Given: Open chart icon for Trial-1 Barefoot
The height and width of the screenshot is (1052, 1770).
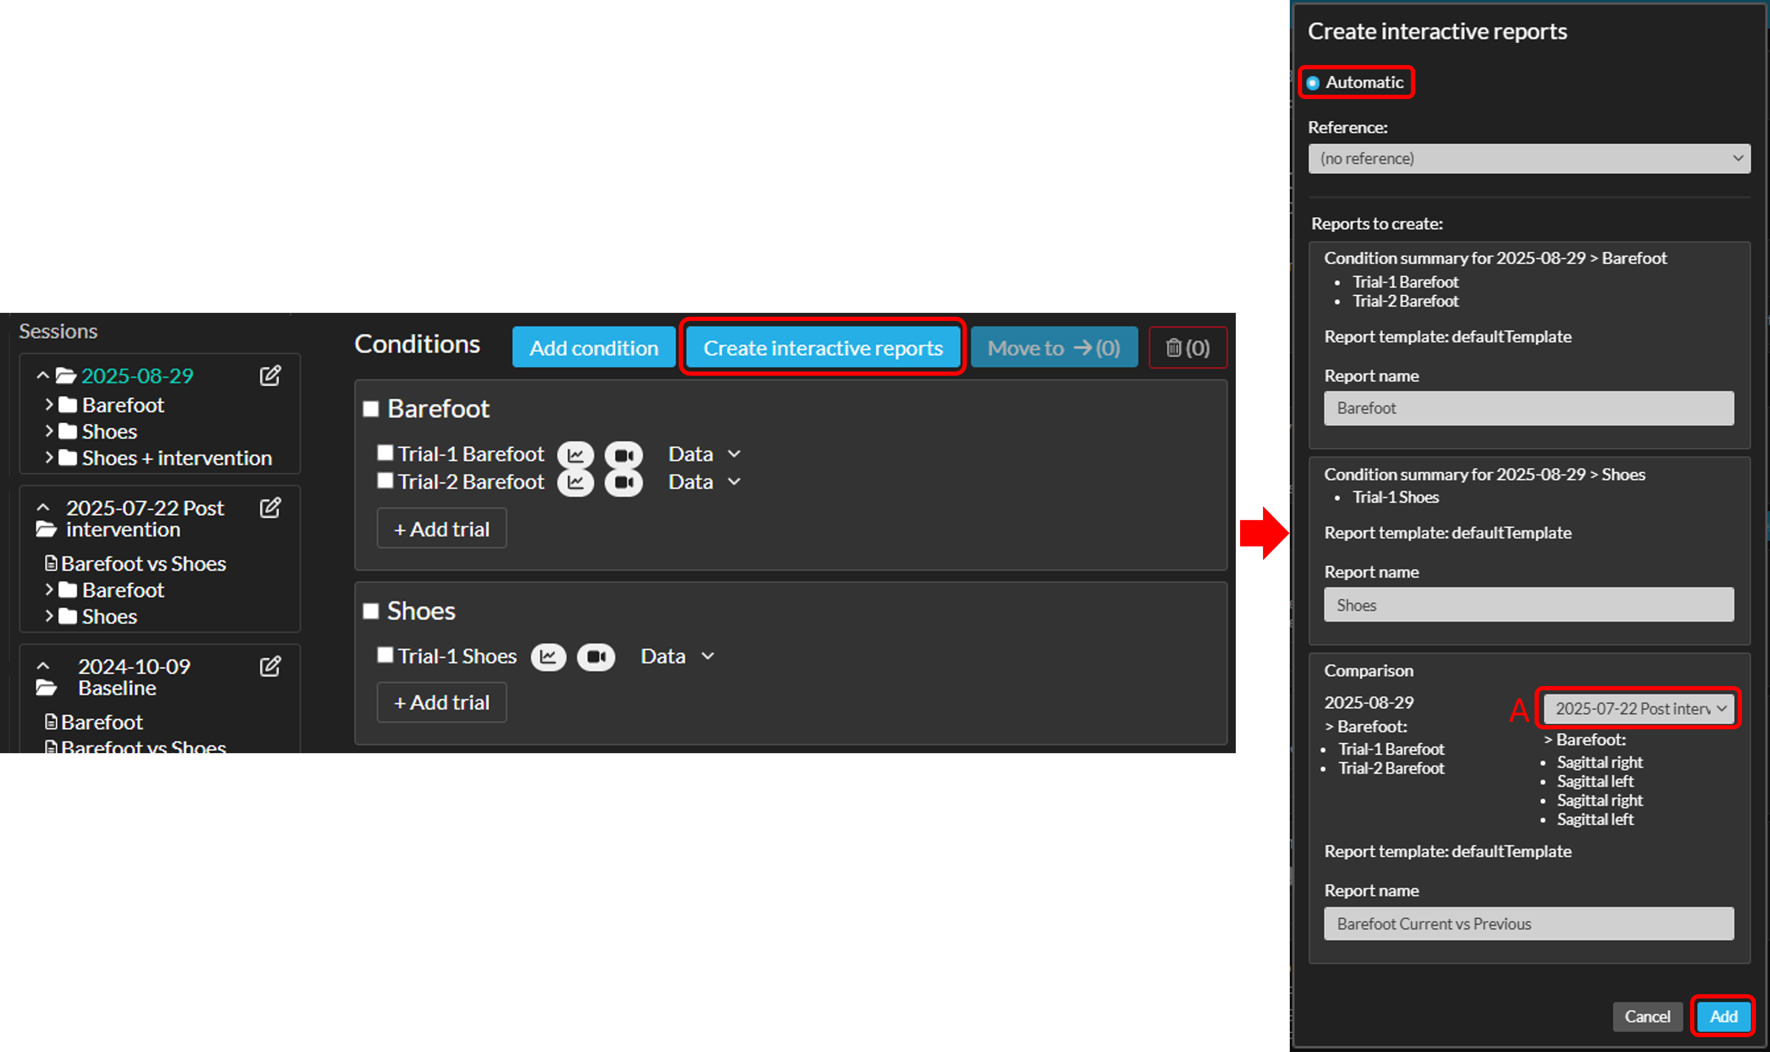Looking at the screenshot, I should (x=575, y=454).
